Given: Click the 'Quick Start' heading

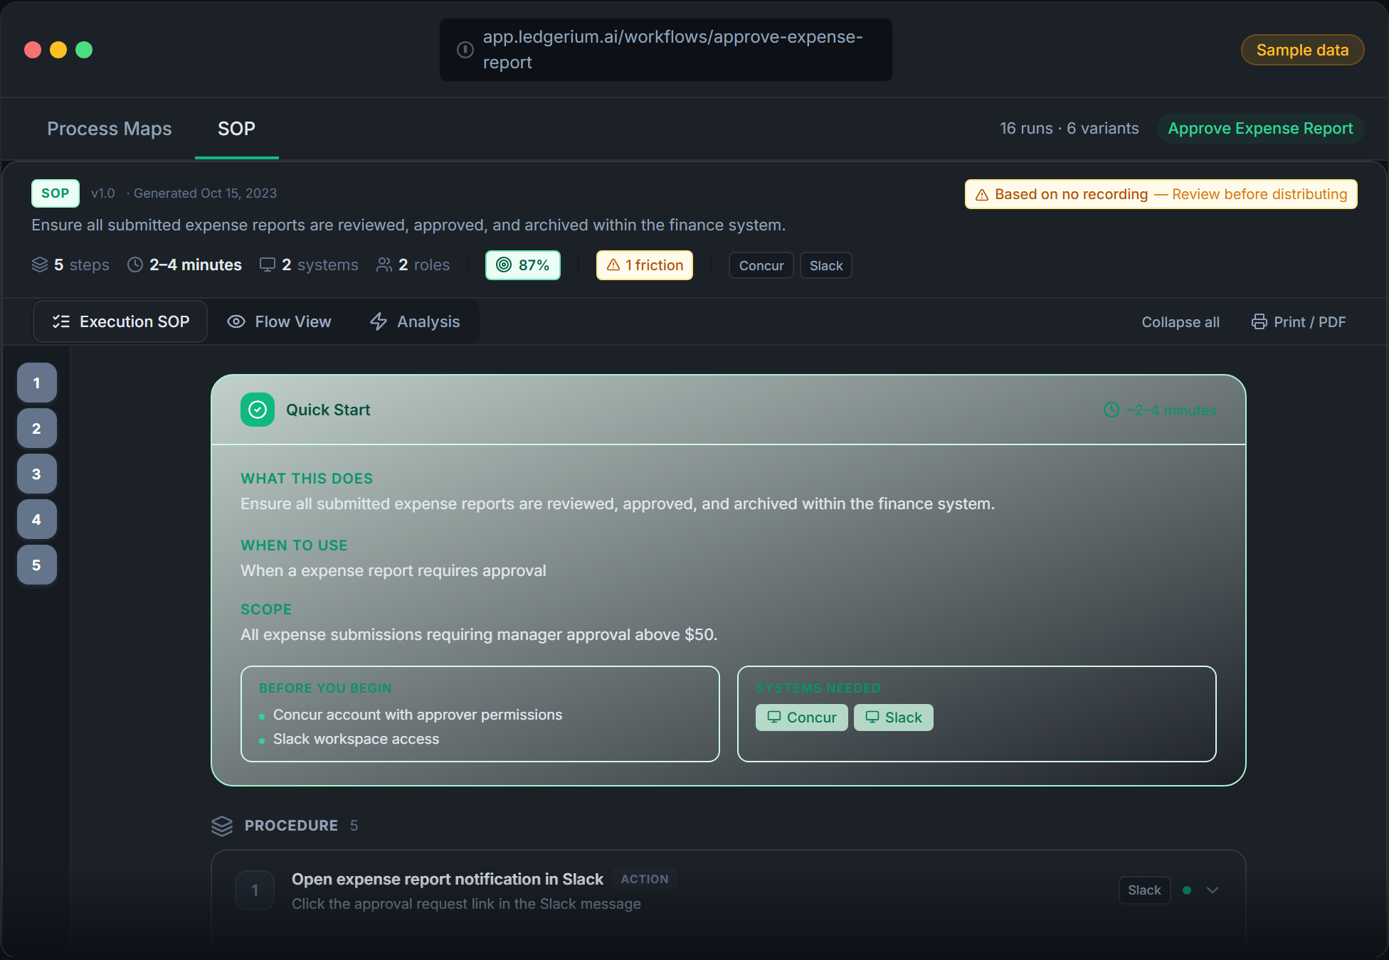Looking at the screenshot, I should pos(328,410).
